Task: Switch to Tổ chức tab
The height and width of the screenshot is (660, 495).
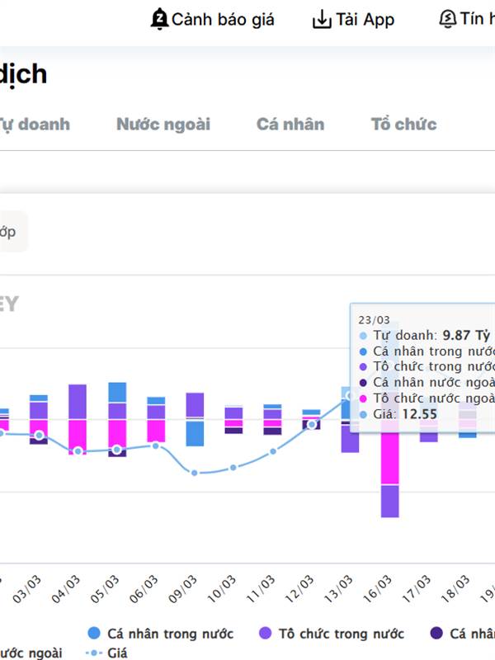Action: pos(403,125)
